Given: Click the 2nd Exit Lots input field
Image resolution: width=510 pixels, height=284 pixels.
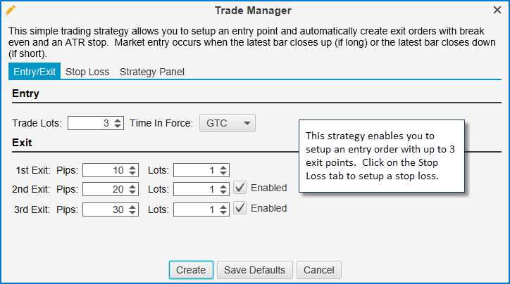Looking at the screenshot, I should (196, 189).
